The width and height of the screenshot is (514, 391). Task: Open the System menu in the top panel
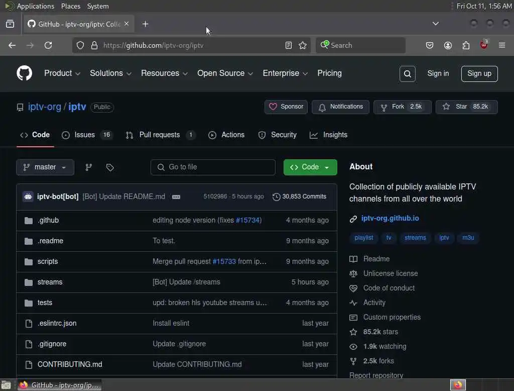pyautogui.click(x=98, y=6)
